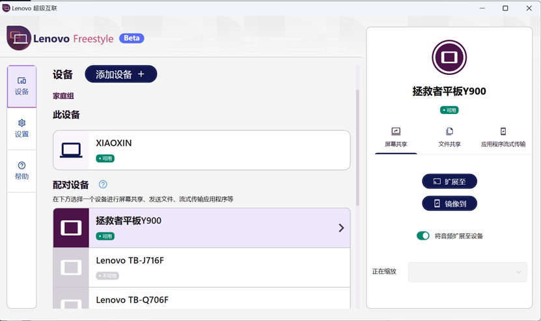
Task: Click the large tablet icon in details panel
Action: [x=449, y=57]
